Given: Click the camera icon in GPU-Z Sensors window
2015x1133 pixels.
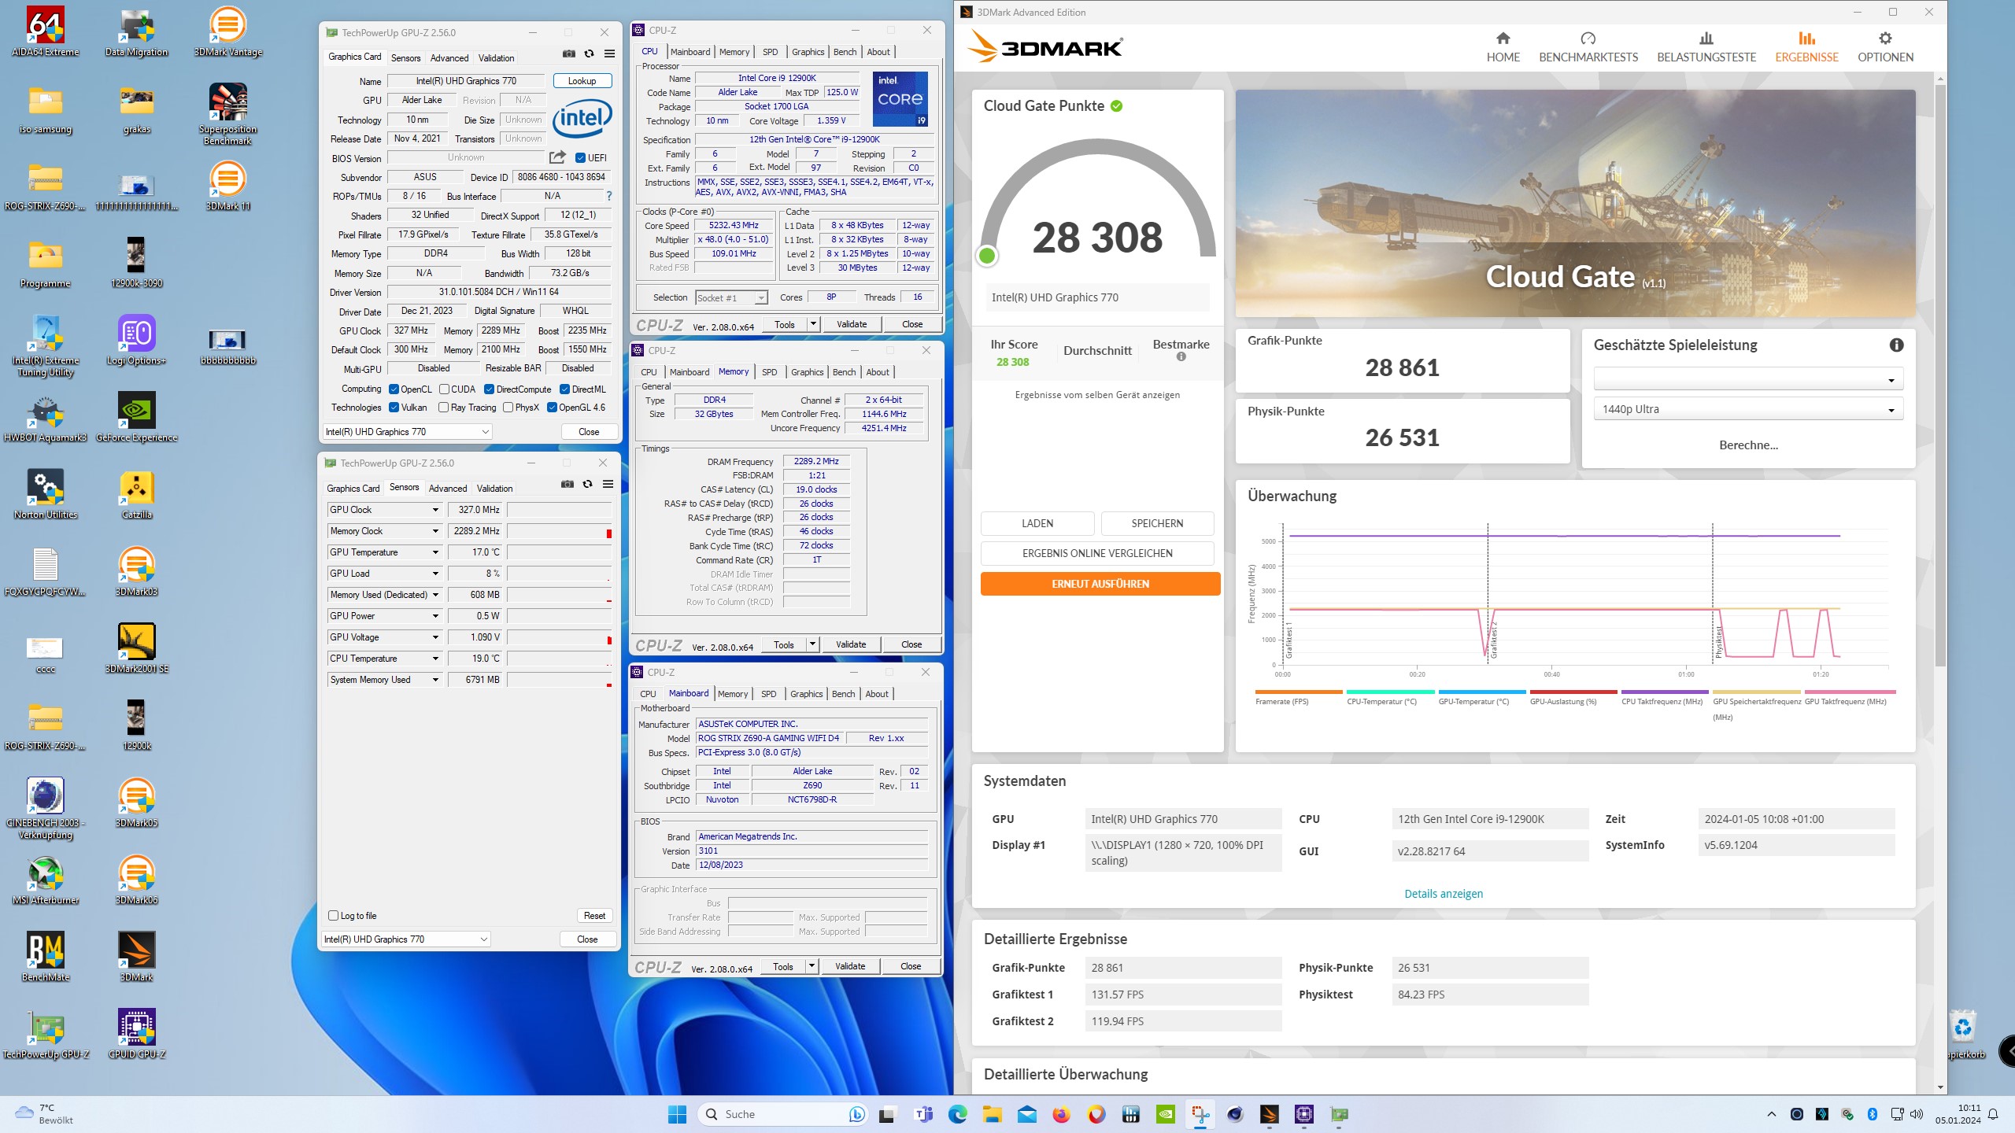Looking at the screenshot, I should pos(568,484).
